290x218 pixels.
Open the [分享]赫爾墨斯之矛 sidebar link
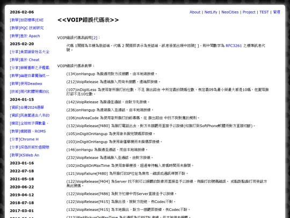point(30,68)
